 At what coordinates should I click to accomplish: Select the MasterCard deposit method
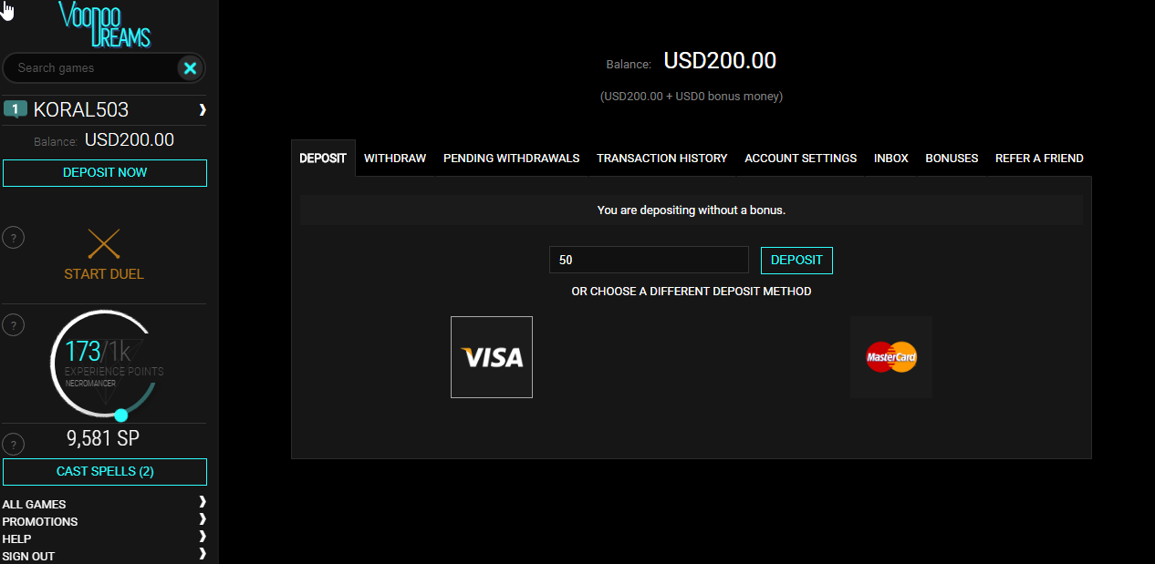pos(891,357)
